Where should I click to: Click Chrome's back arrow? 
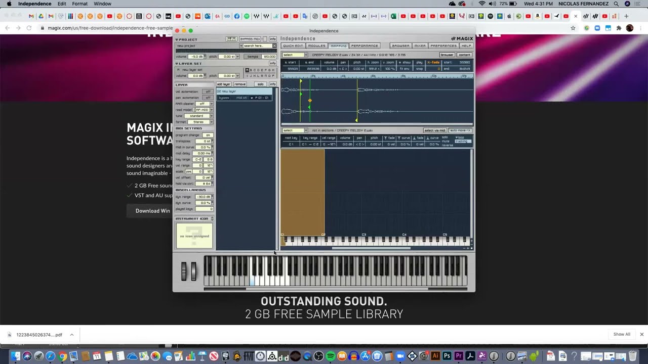pyautogui.click(x=7, y=28)
